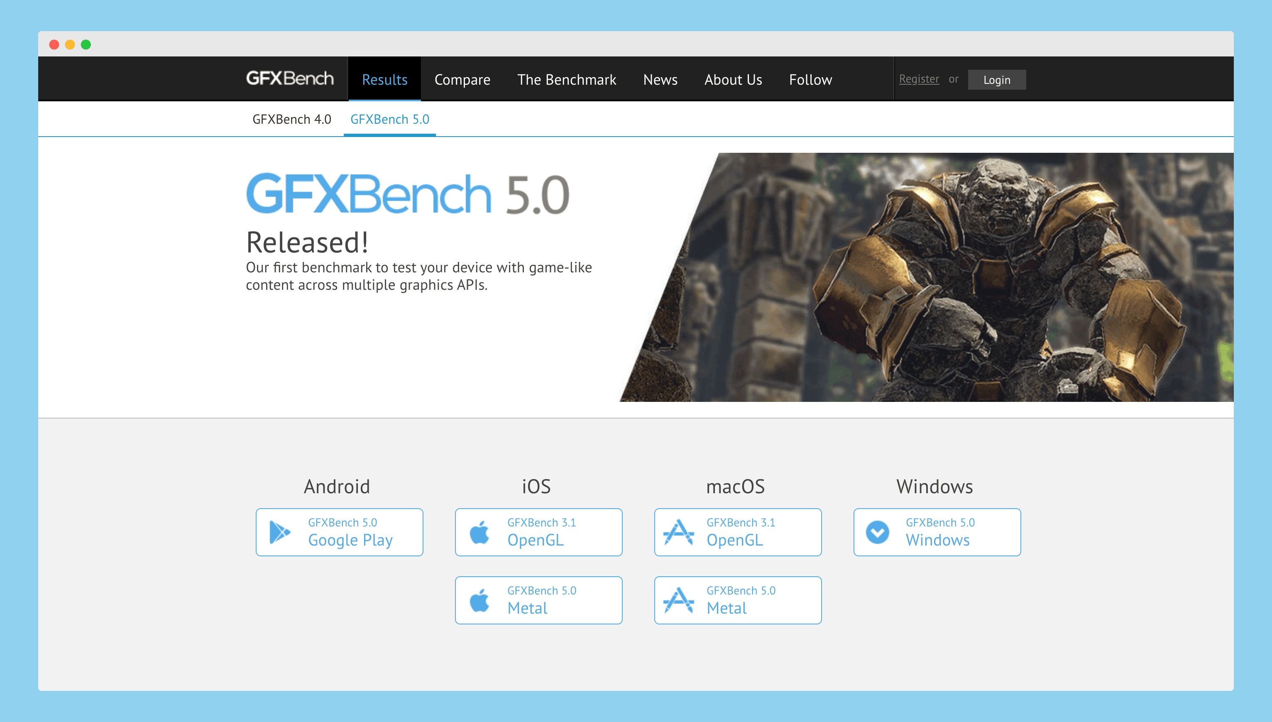The image size is (1272, 722).
Task: Open the About Us page
Action: [733, 79]
